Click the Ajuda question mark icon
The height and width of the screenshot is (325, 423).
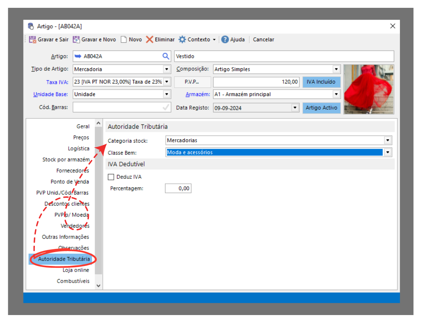(225, 39)
